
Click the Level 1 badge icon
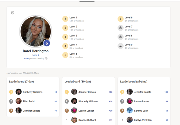point(65,19)
